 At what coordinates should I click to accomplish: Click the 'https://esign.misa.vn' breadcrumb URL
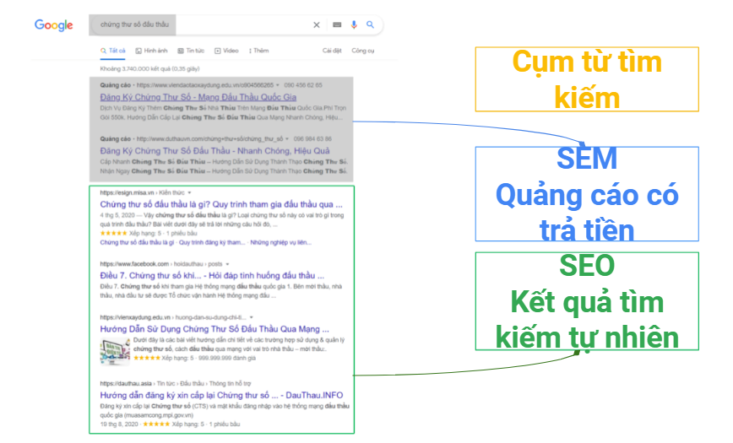[127, 193]
